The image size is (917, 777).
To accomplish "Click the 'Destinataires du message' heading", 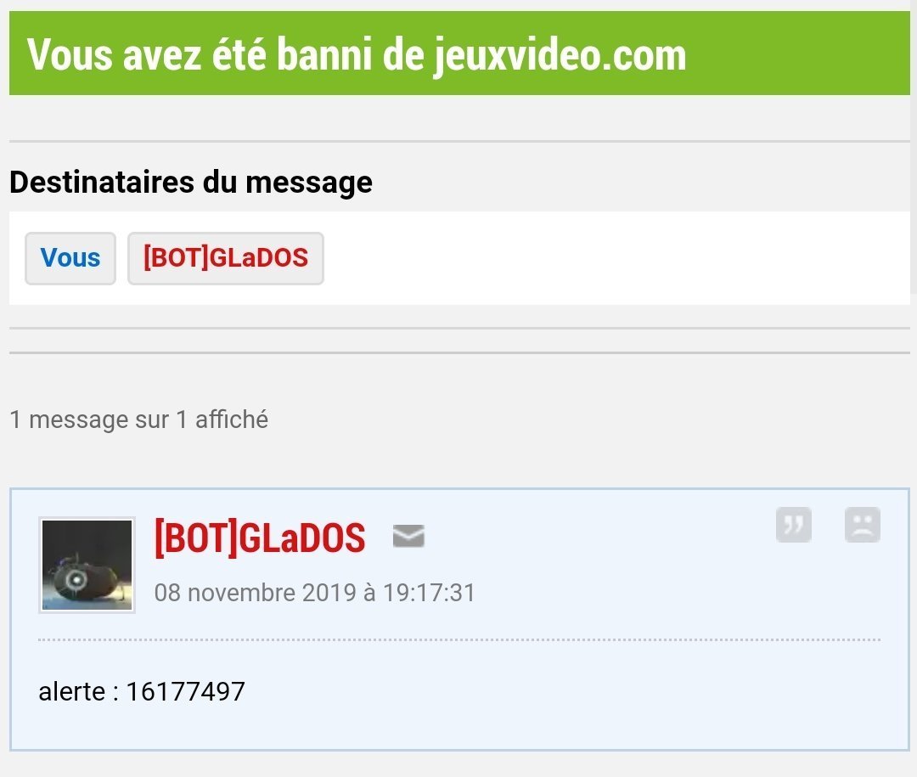I will pos(191,182).
